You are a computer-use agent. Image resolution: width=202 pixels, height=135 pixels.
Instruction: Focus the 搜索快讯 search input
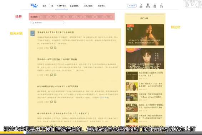47,22
